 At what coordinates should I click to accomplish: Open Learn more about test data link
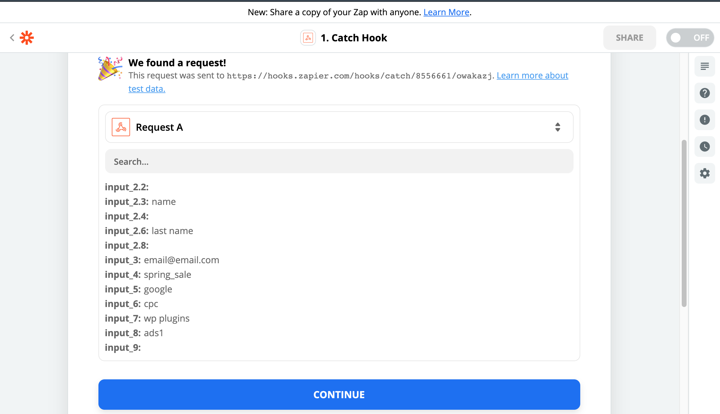(532, 75)
